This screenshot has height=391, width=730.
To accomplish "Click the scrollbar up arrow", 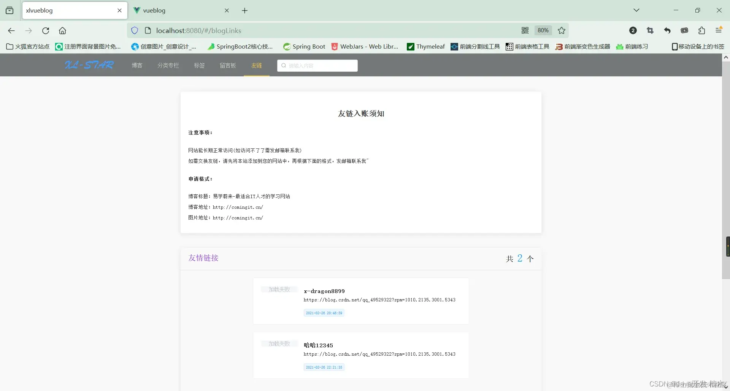I will point(726,57).
